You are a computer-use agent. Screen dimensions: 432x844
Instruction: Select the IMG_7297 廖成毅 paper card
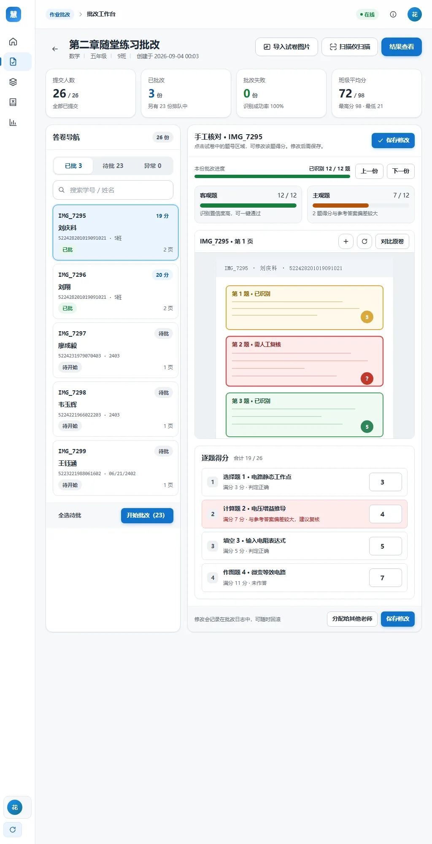(x=116, y=350)
